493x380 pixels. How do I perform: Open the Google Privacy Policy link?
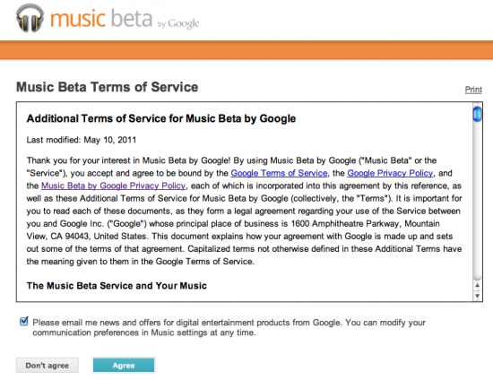tap(390, 173)
